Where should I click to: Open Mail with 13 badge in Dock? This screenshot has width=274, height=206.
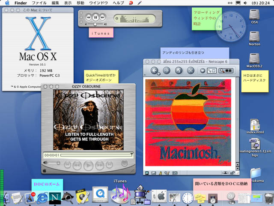click(30, 198)
